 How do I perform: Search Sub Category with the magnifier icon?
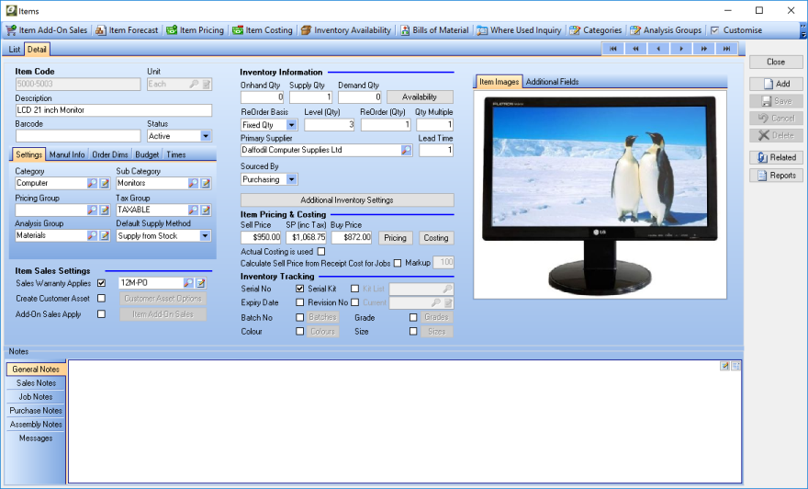[x=193, y=183]
